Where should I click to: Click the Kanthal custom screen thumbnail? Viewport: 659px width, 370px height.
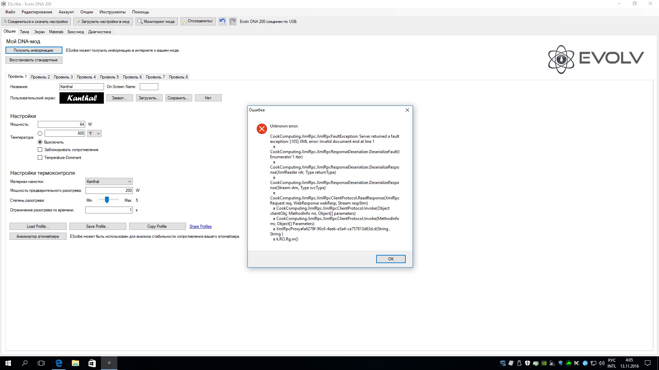pos(82,98)
